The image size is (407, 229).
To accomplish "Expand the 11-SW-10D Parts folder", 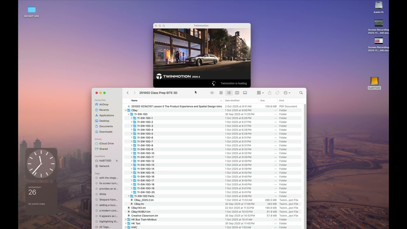I will [128, 196].
